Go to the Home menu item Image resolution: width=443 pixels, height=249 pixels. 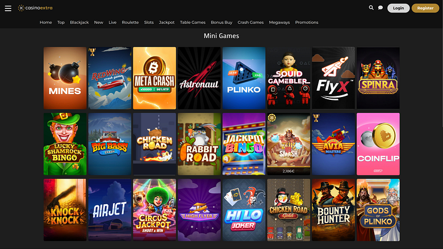tap(46, 22)
